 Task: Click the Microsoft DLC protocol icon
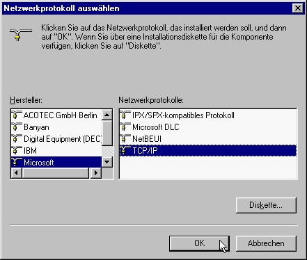[x=125, y=127]
